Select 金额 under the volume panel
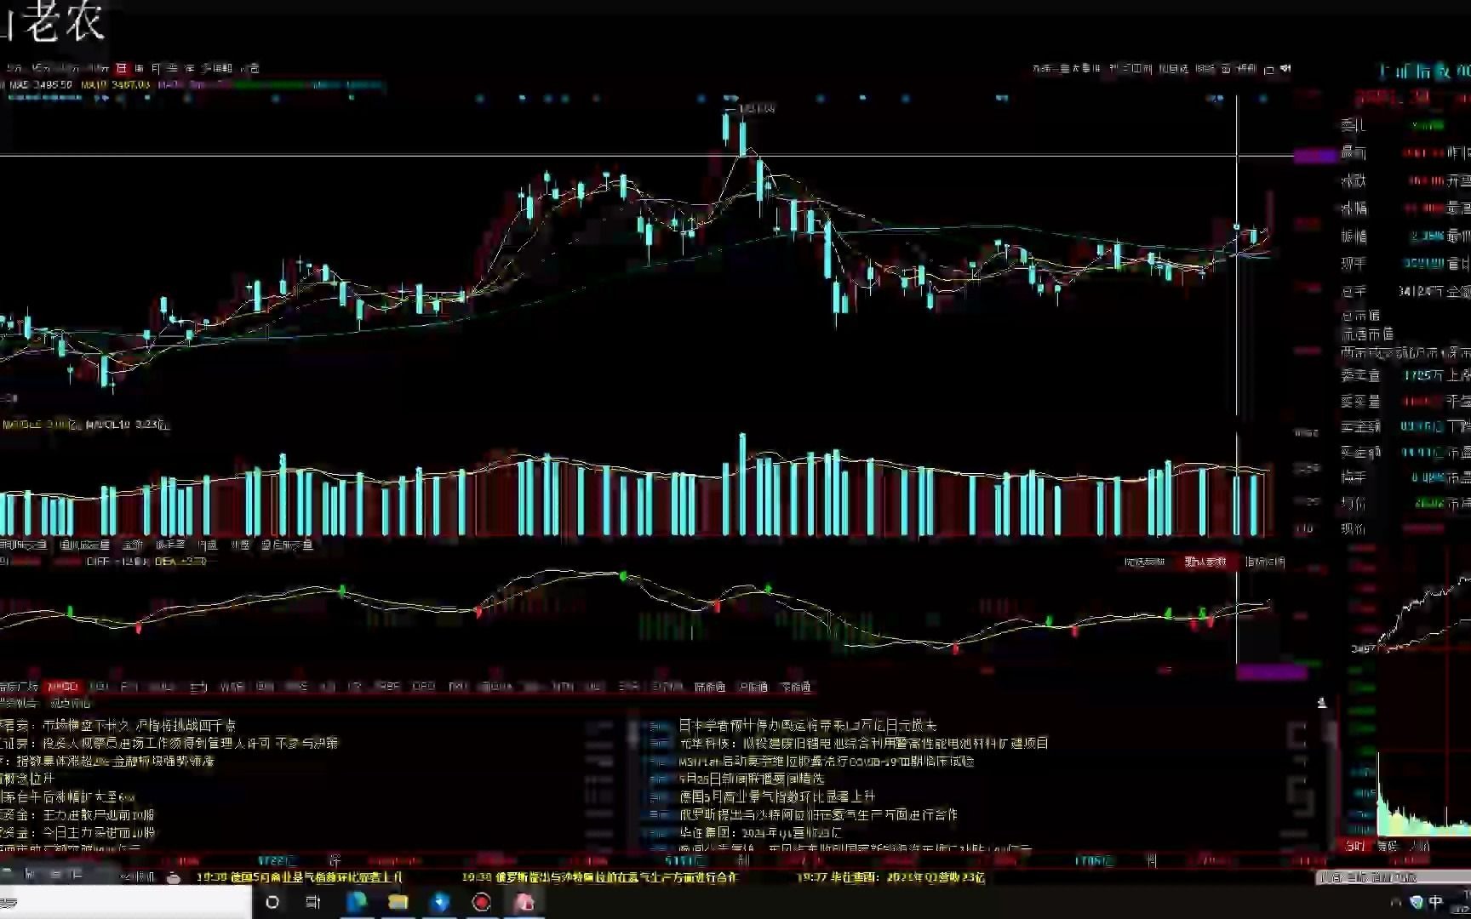The image size is (1471, 919). (x=133, y=545)
